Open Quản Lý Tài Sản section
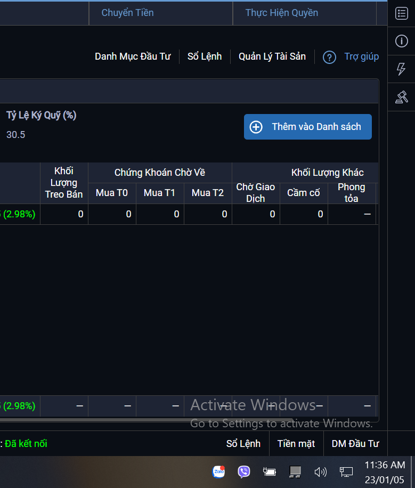Viewport: 415px width, 488px height. (x=272, y=56)
